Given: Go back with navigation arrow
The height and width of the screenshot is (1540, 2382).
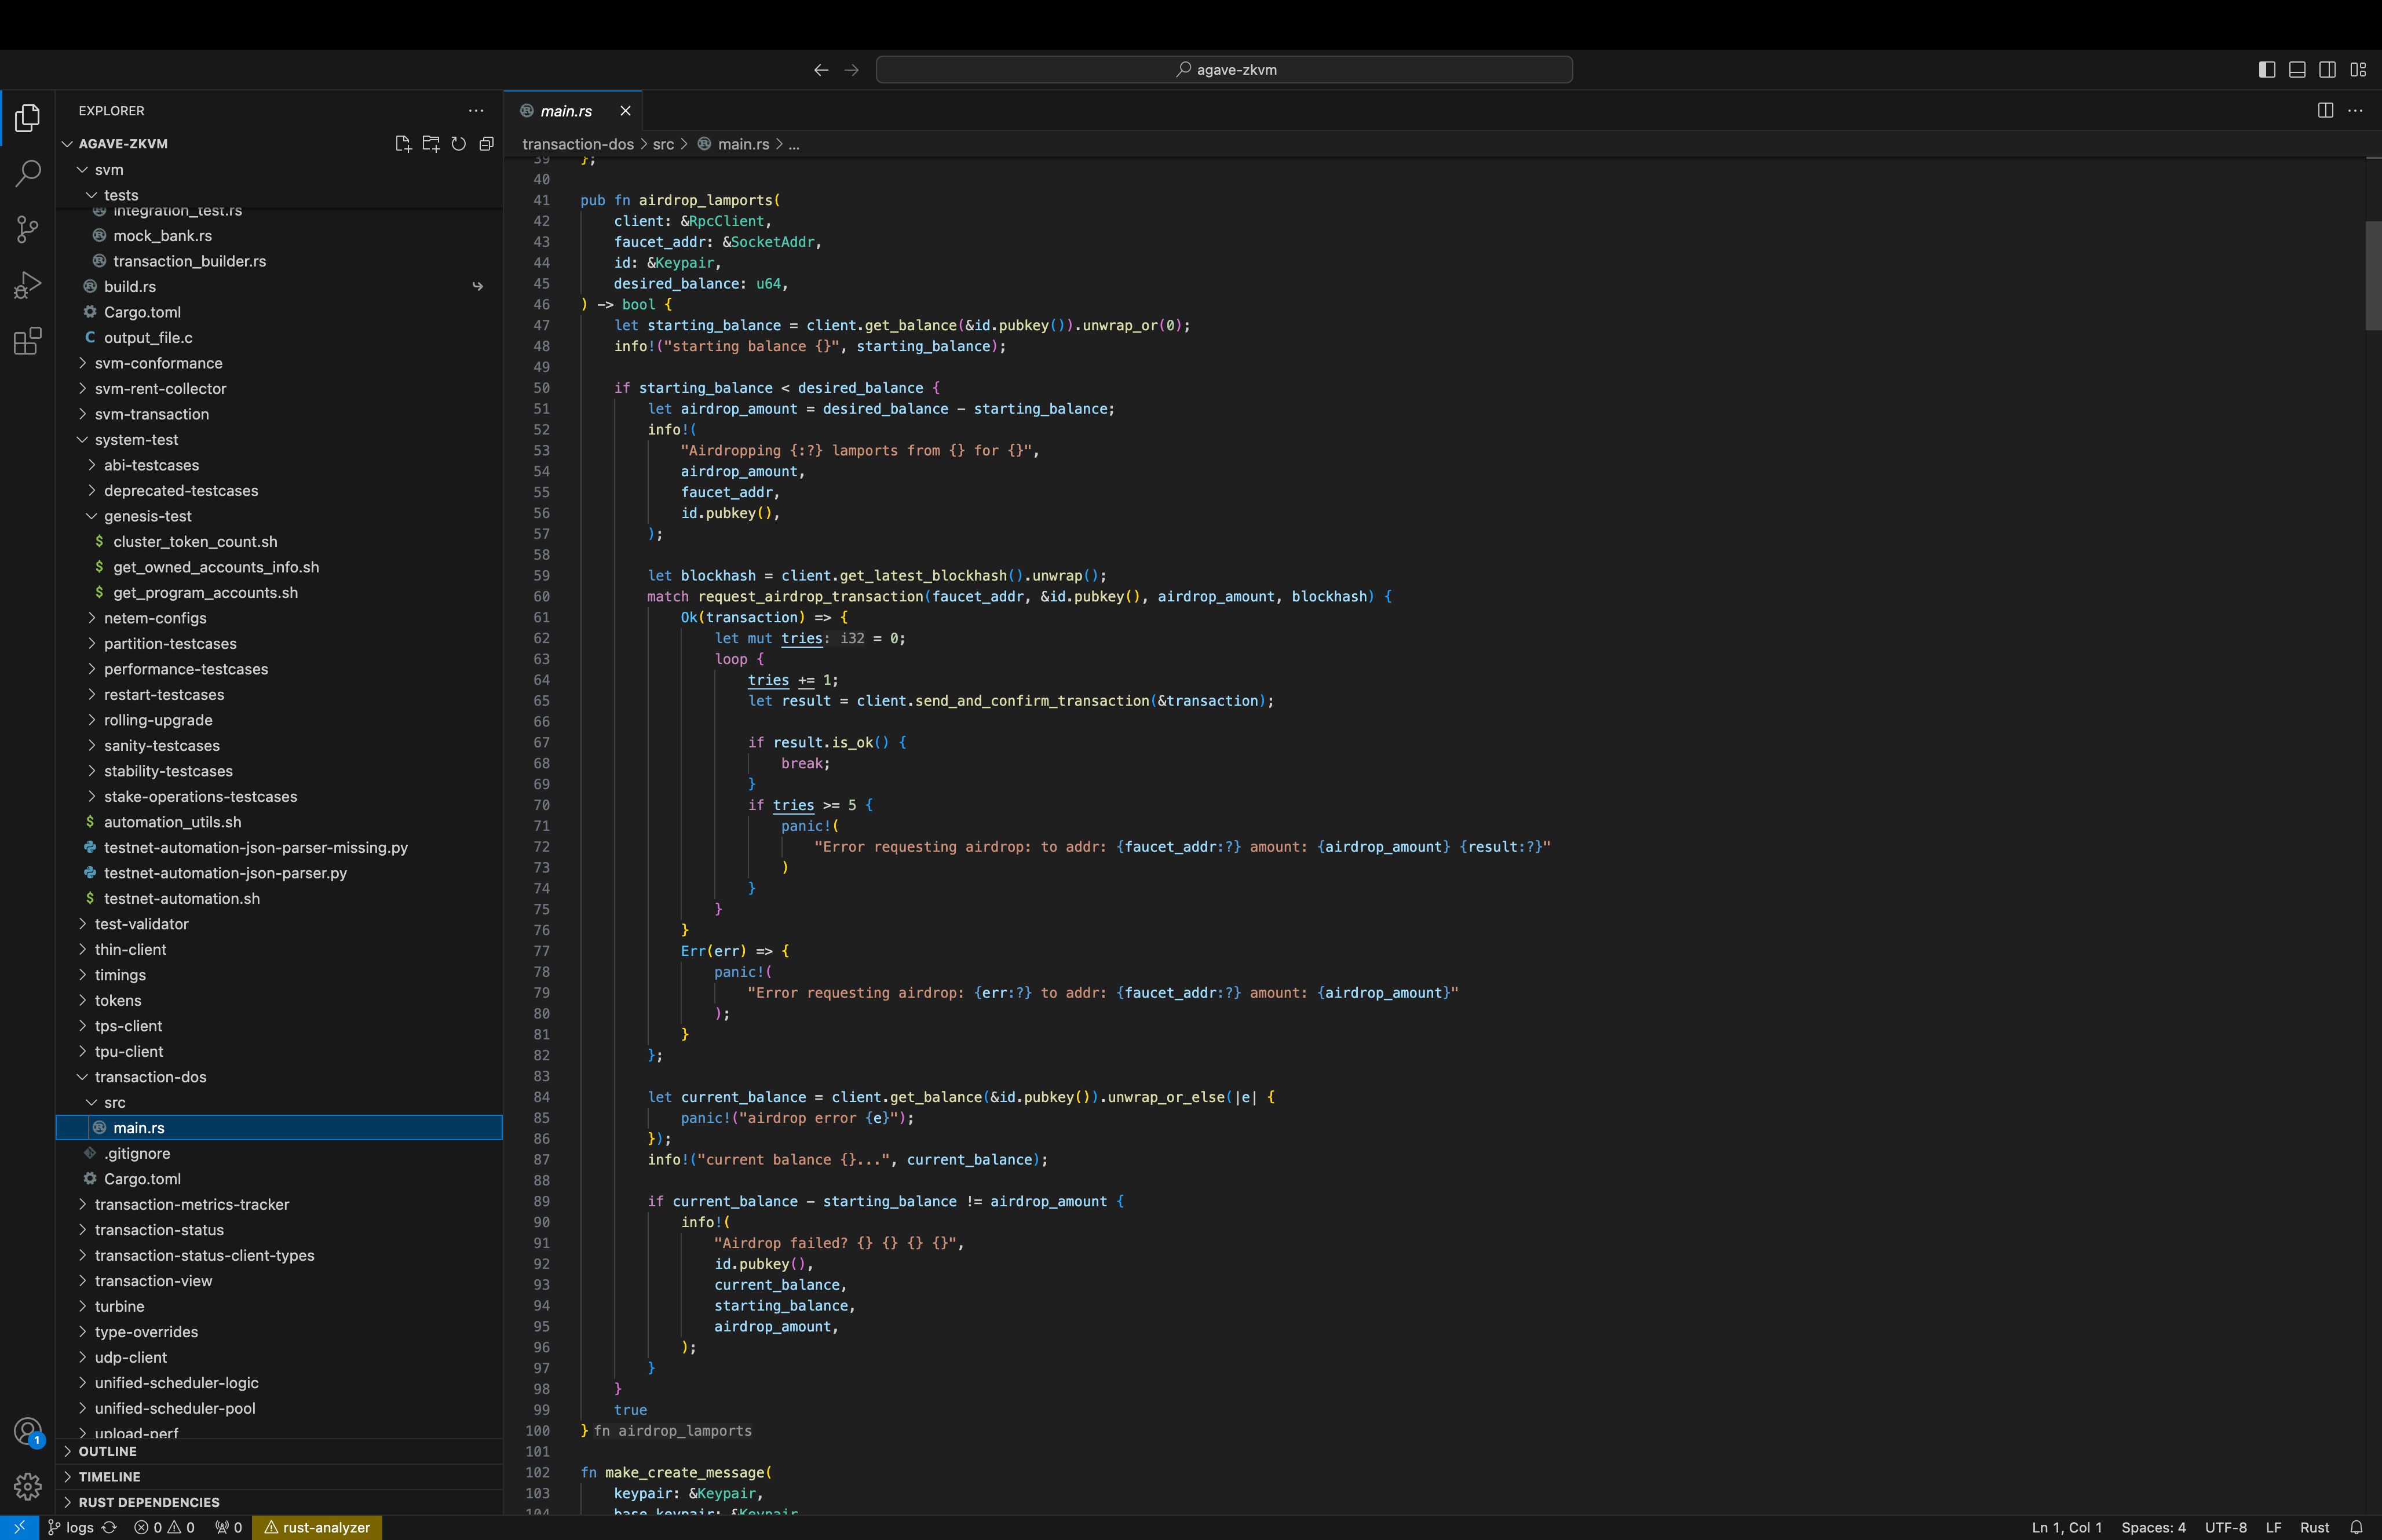Looking at the screenshot, I should [821, 70].
